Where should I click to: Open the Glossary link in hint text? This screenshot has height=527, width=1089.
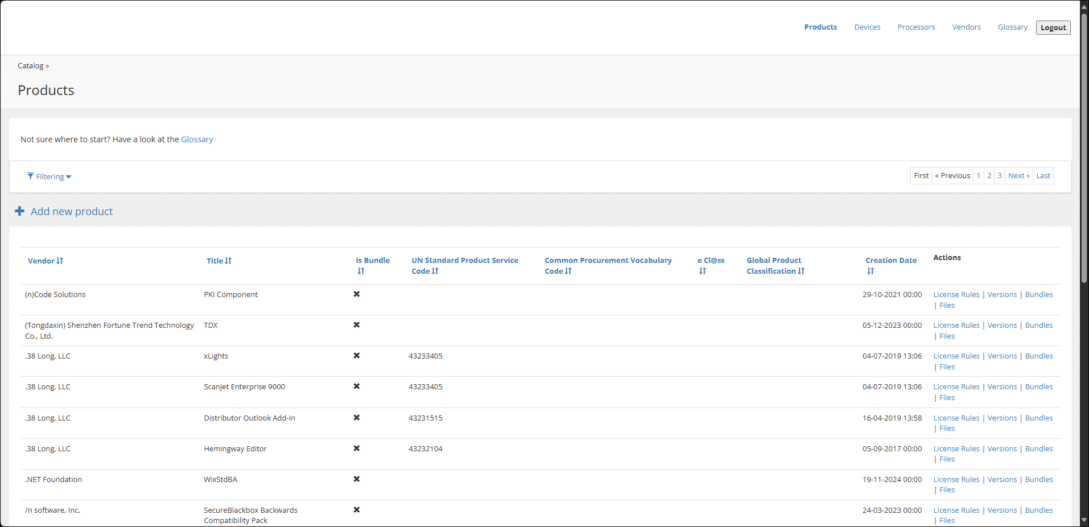point(197,139)
